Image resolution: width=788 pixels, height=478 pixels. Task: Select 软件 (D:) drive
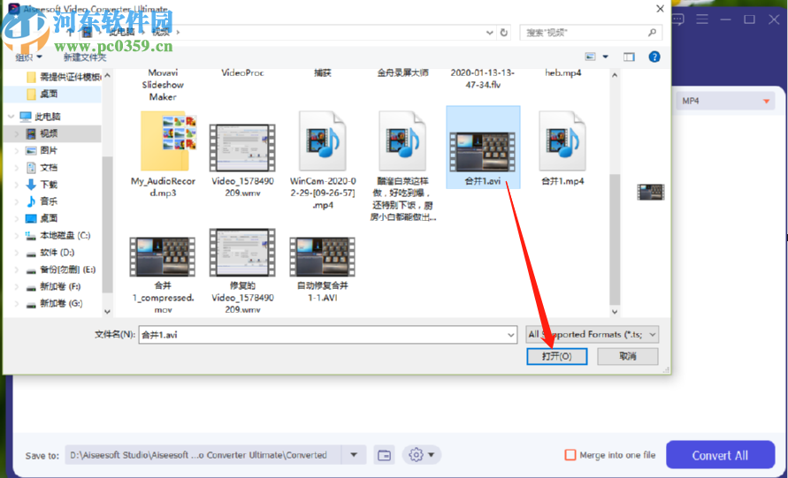tap(57, 253)
